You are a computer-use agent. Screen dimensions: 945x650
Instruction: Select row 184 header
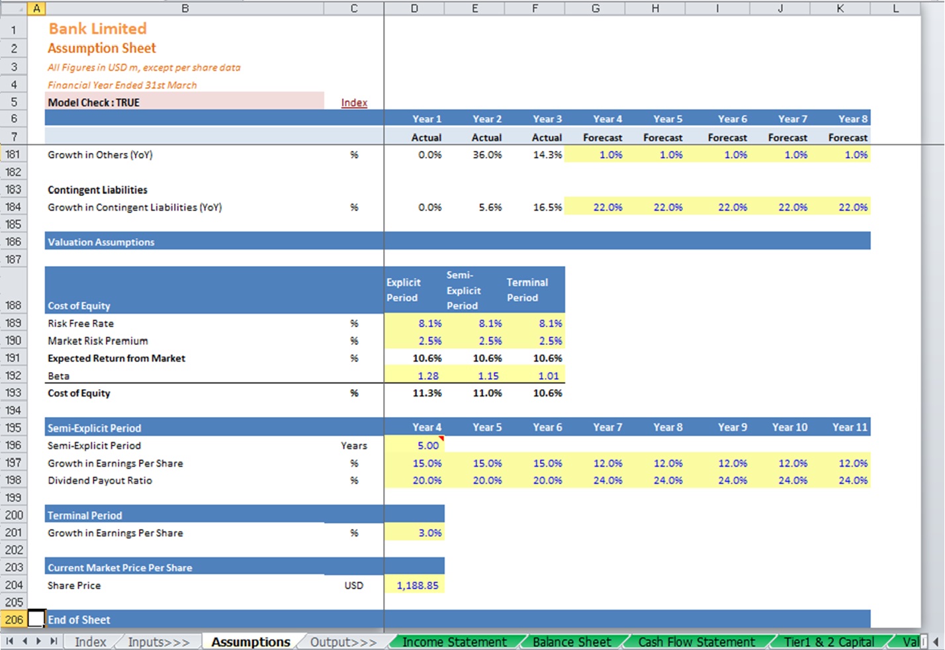(13, 207)
